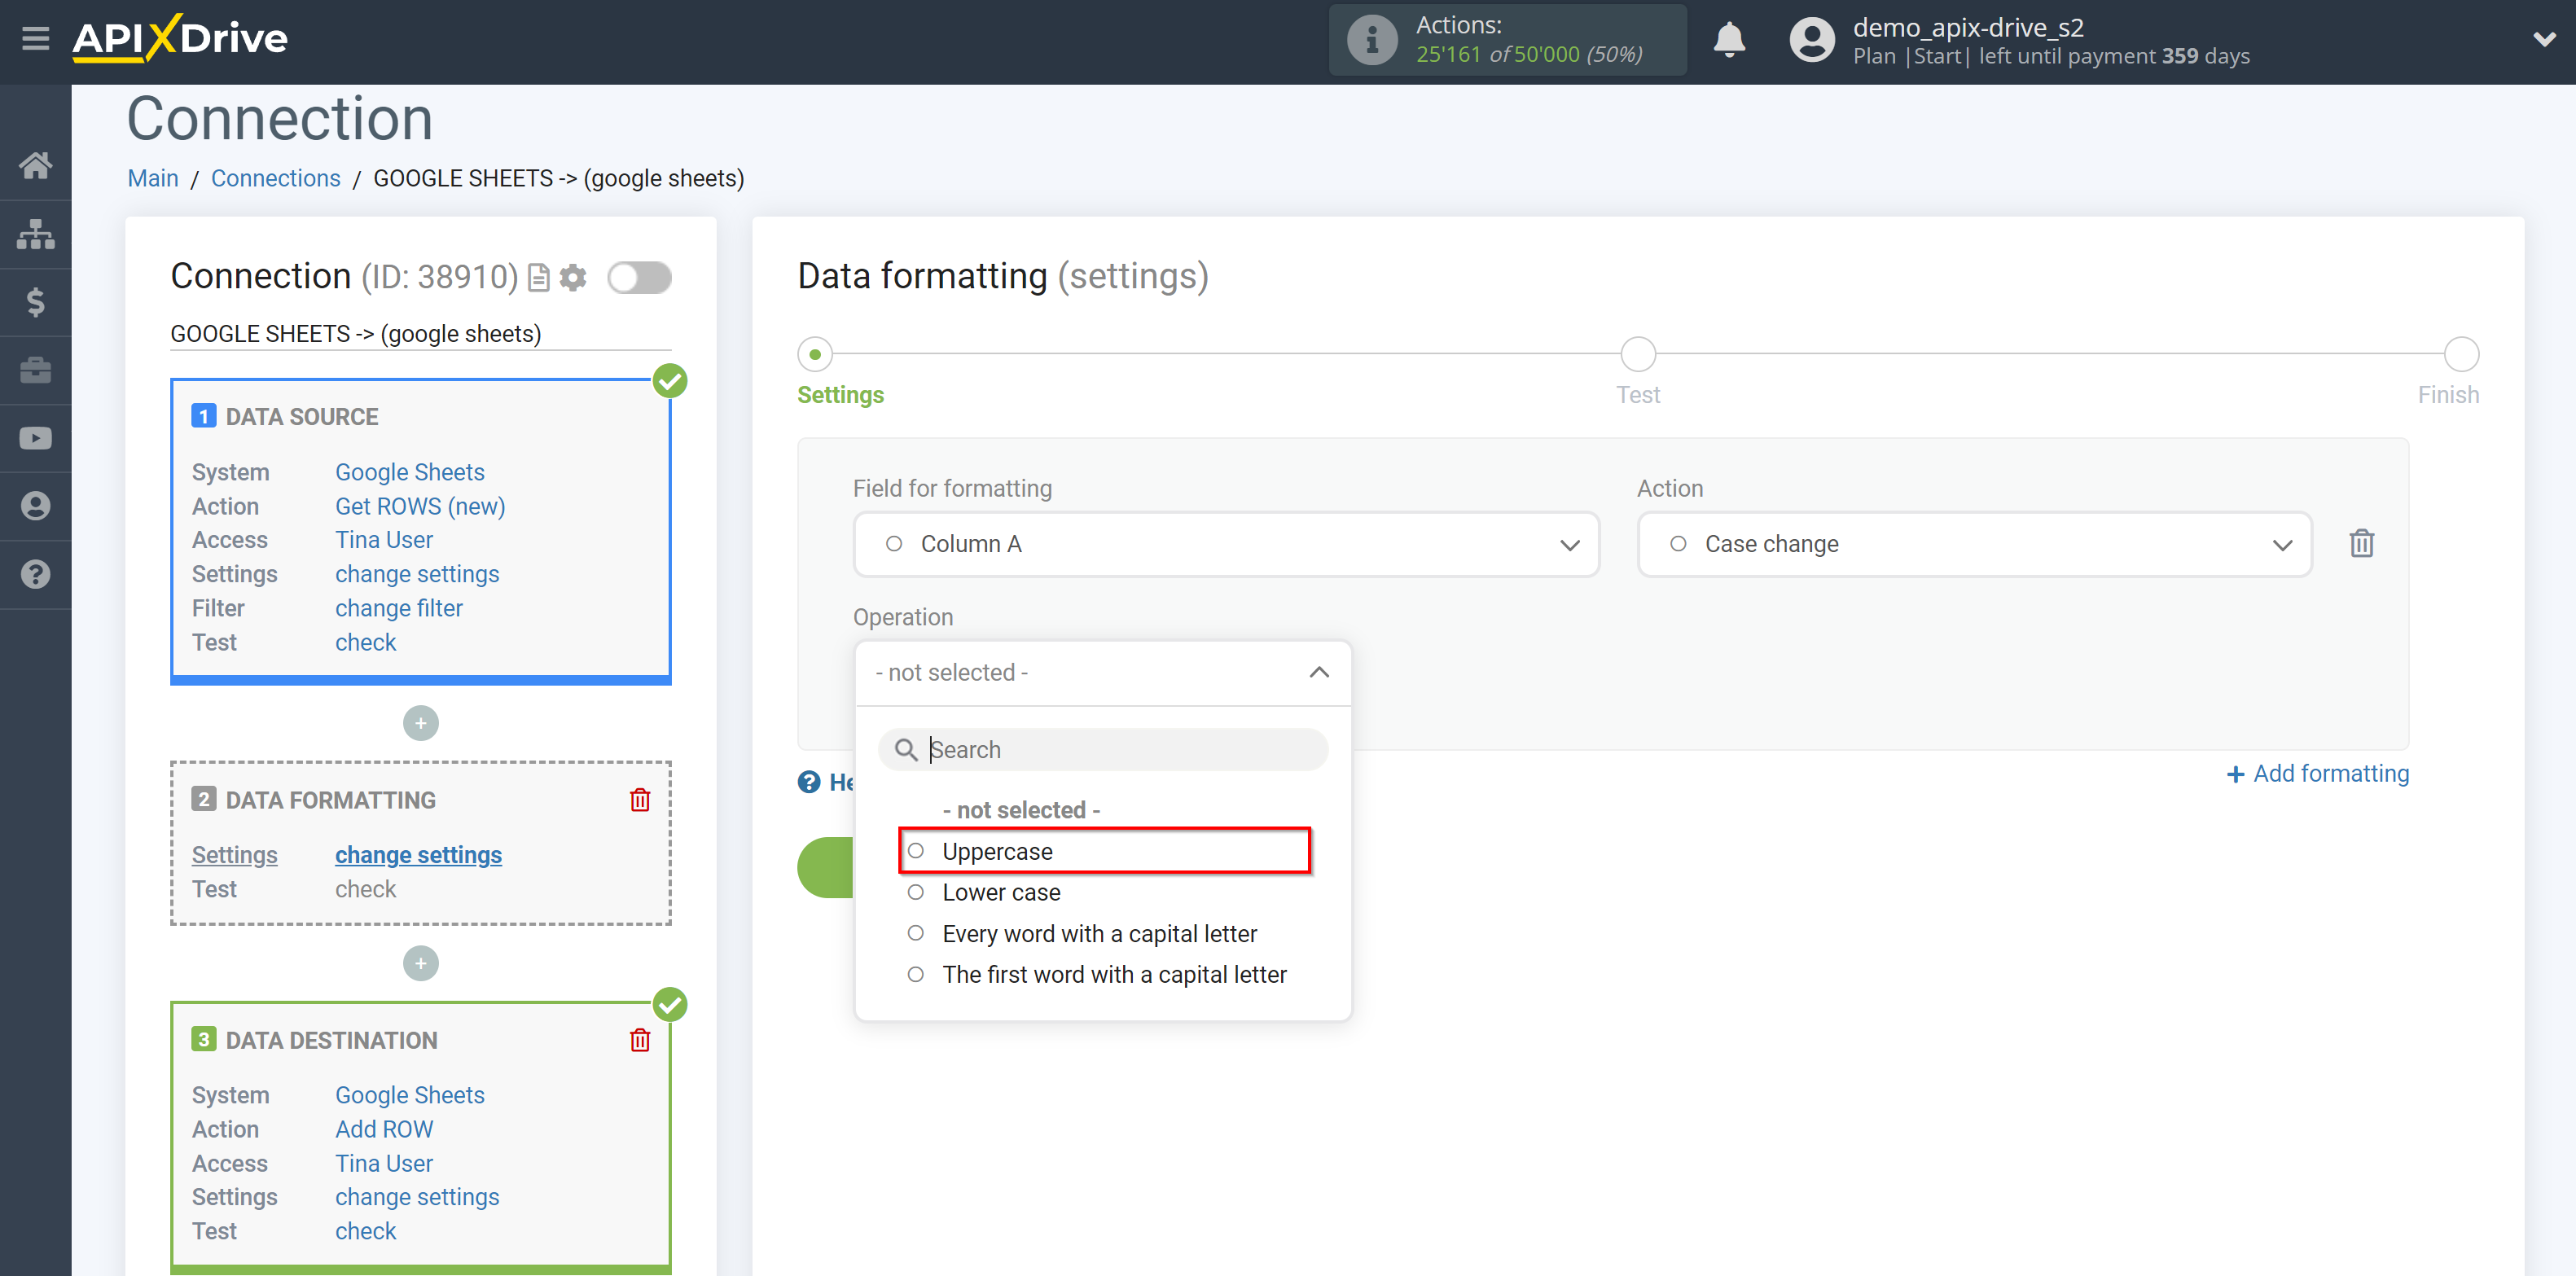This screenshot has height=1276, width=2576.
Task: Open the briefcase sidebar icon
Action: [36, 370]
